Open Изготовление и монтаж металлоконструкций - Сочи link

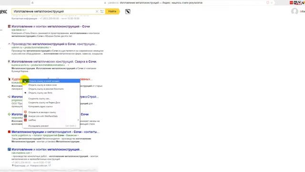click(51, 26)
